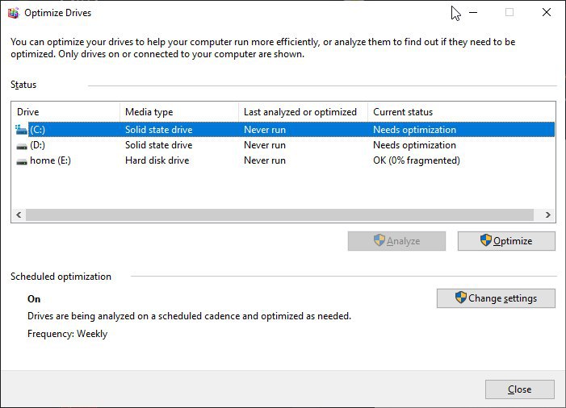Click the left arrow of horizontal scrollbar
Screen dimensions: 566x408
(19, 214)
